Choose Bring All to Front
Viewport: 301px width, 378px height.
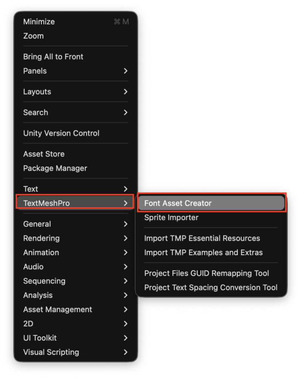tap(53, 57)
